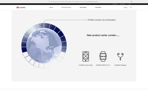Expand the Worldwide region dropdown
This screenshot has width=148, height=93.
coord(123,4)
